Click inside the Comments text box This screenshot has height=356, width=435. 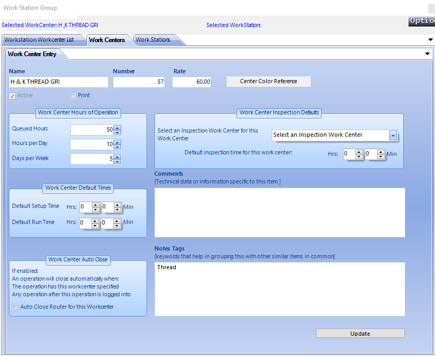coord(280,213)
